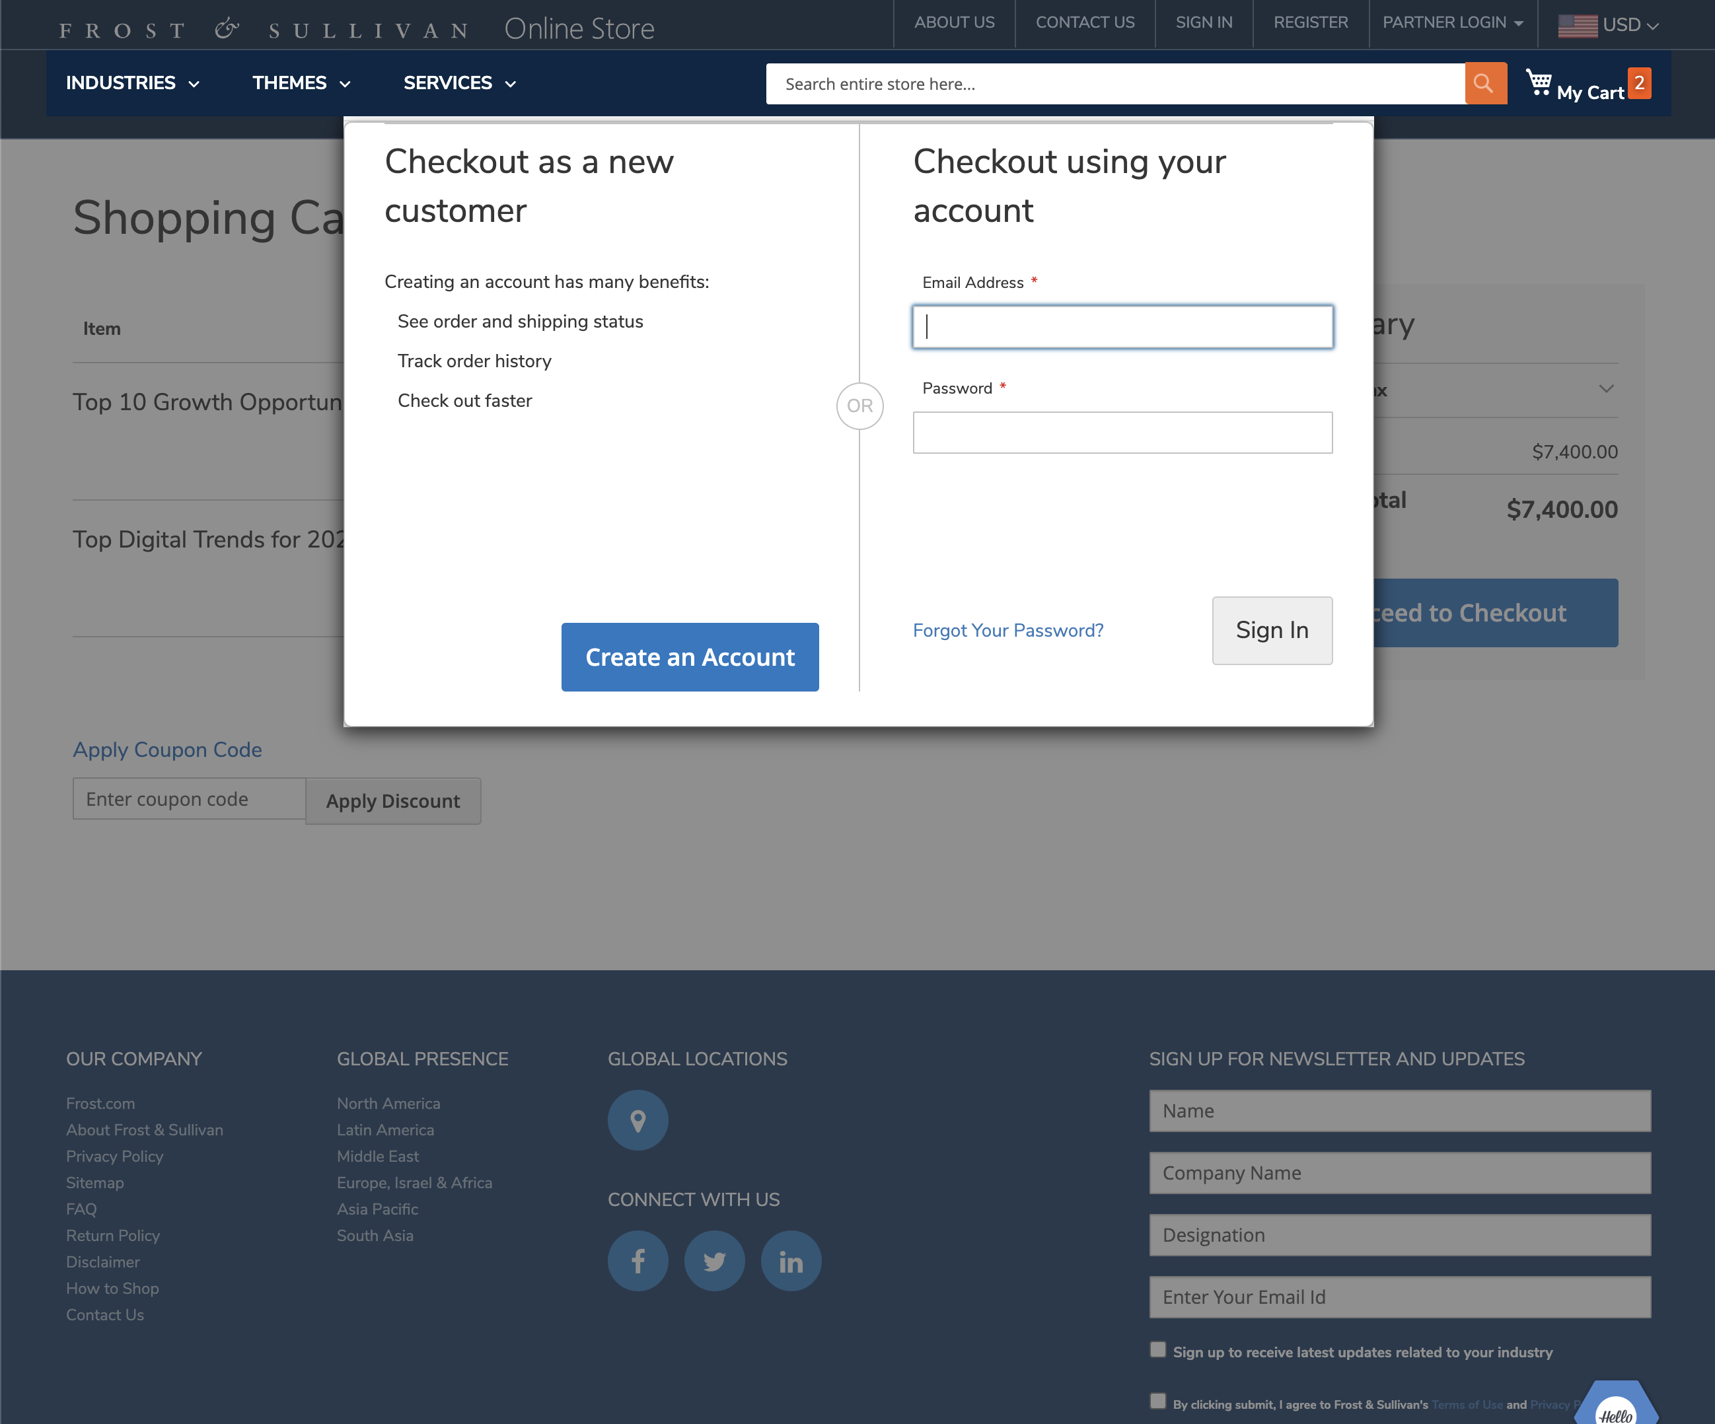
Task: Open LinkedIn via the footer icon
Action: point(791,1260)
